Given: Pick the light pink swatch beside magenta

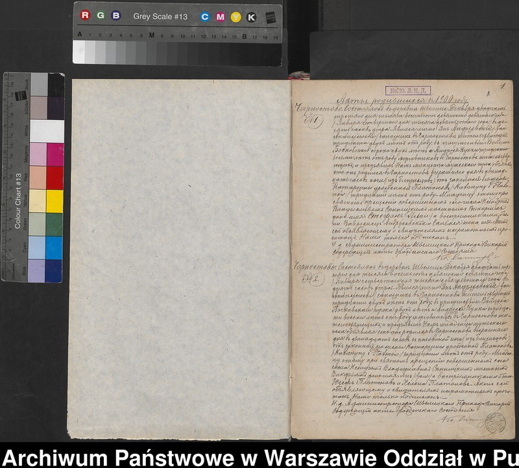Looking at the screenshot, I should point(38,154).
